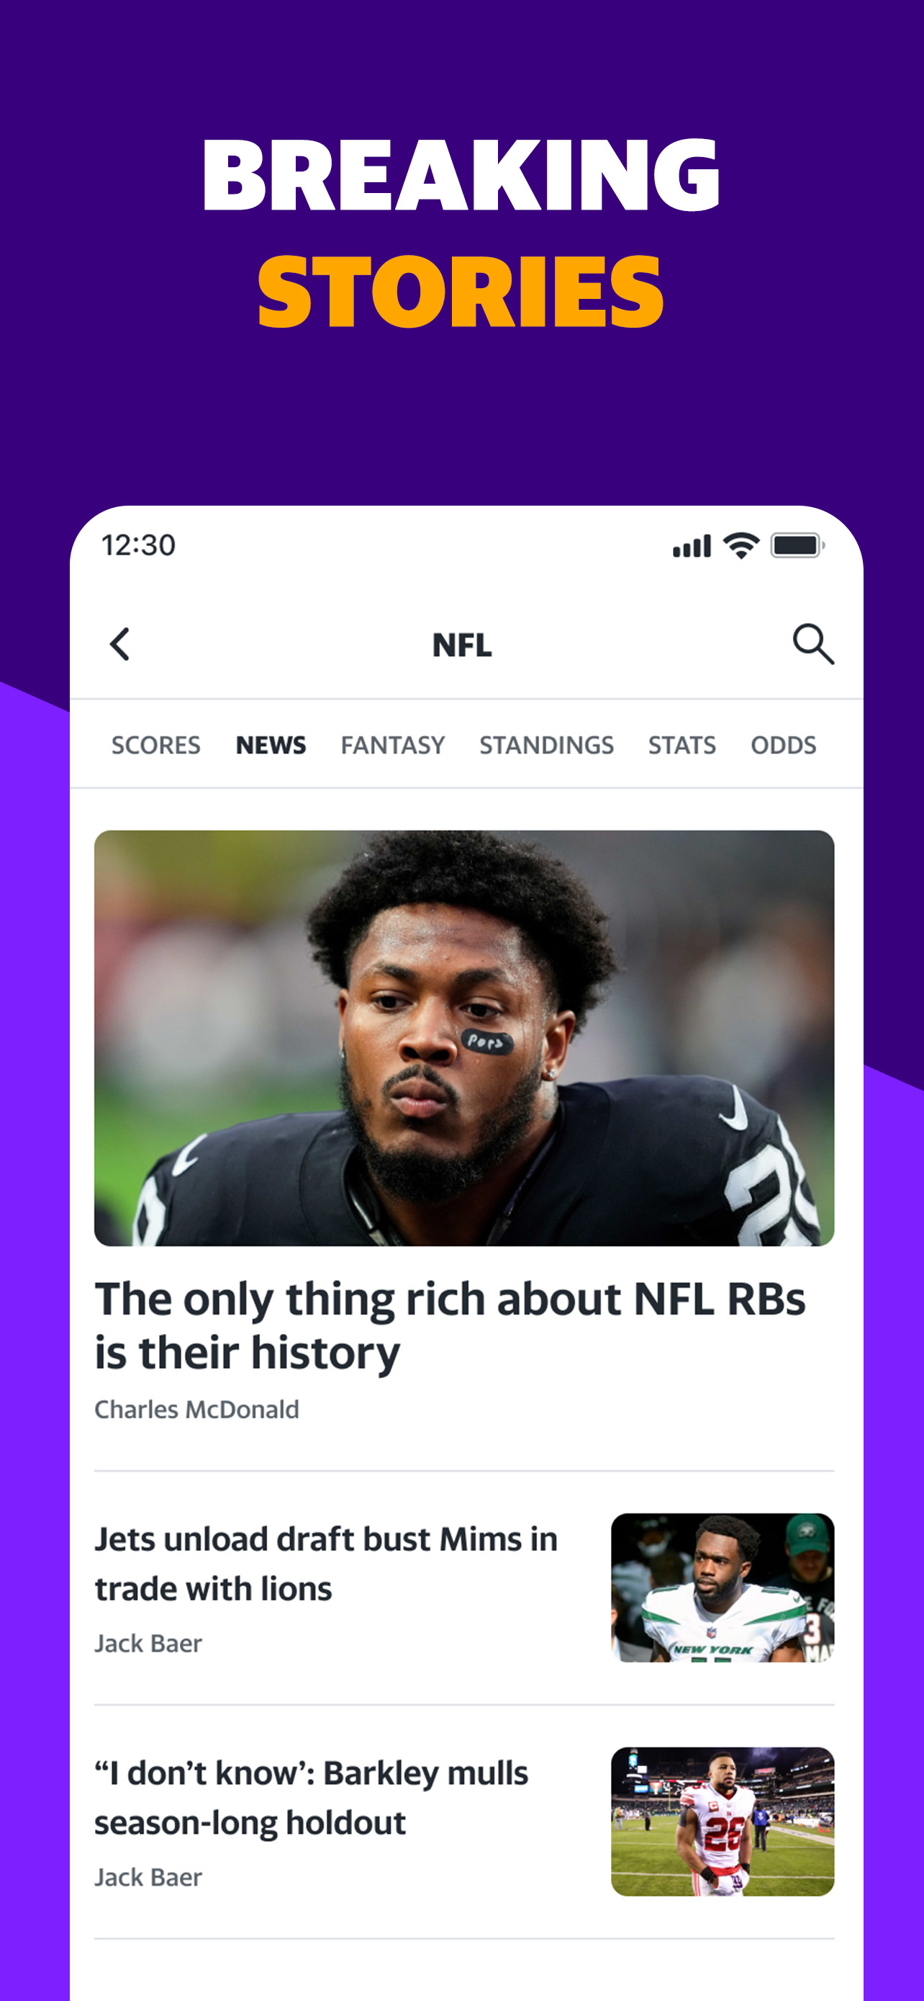Viewport: 924px width, 2001px height.
Task: Switch to the Scores tab
Action: pos(156,745)
